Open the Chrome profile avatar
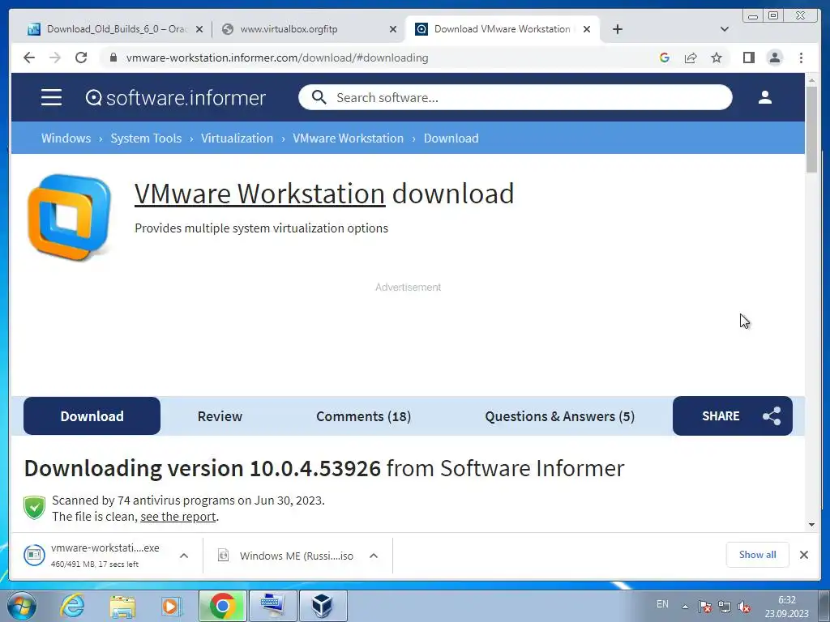Image resolution: width=830 pixels, height=622 pixels. click(774, 58)
